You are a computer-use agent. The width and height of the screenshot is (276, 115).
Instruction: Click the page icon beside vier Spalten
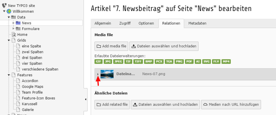[x=18, y=63]
